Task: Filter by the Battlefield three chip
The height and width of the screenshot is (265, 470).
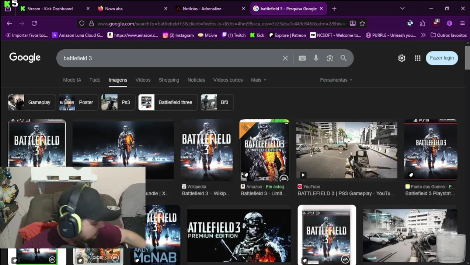Action: 168,102
